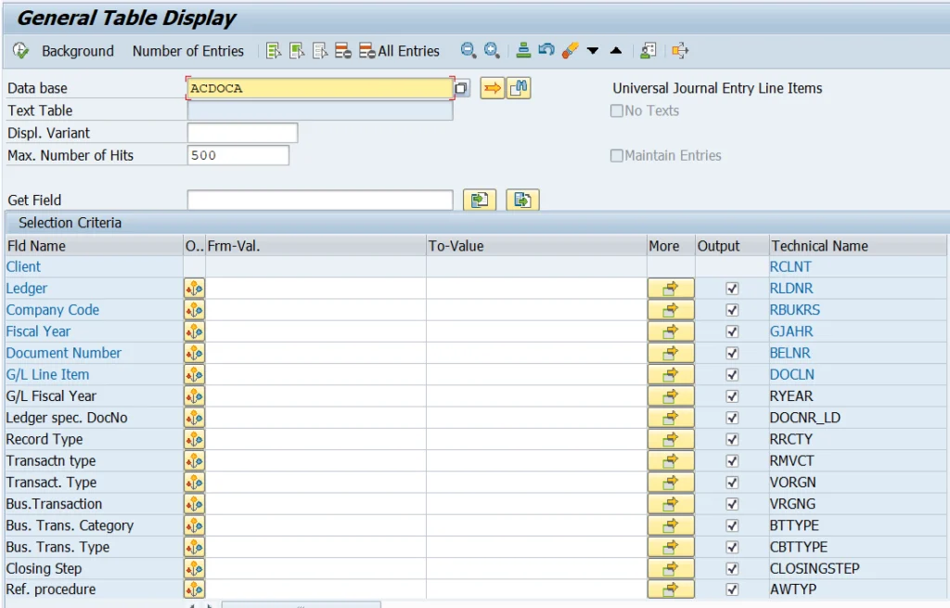950x608 pixels.
Task: Click technical name RBUKRS
Action: tap(795, 310)
